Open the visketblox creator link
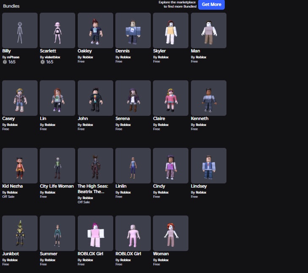 click(x=52, y=57)
